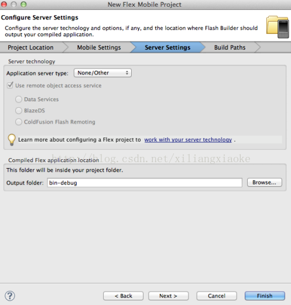The height and width of the screenshot is (305, 291).
Task: Select the BlazeDS radio button
Action: click(19, 111)
